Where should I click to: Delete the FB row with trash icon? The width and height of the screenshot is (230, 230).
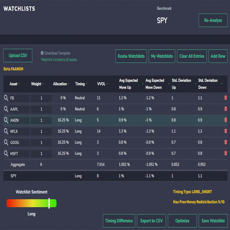(x=226, y=97)
